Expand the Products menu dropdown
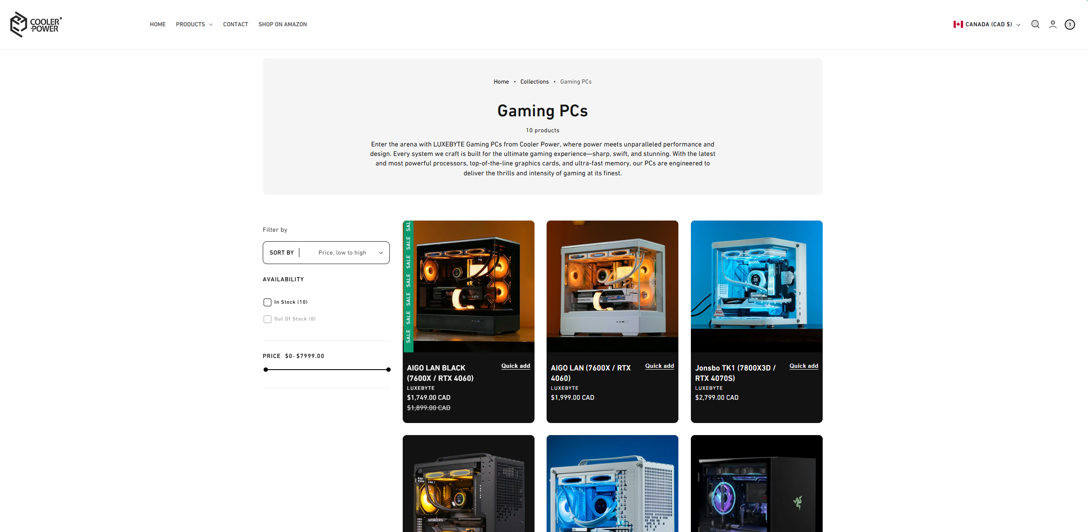 [x=194, y=25]
